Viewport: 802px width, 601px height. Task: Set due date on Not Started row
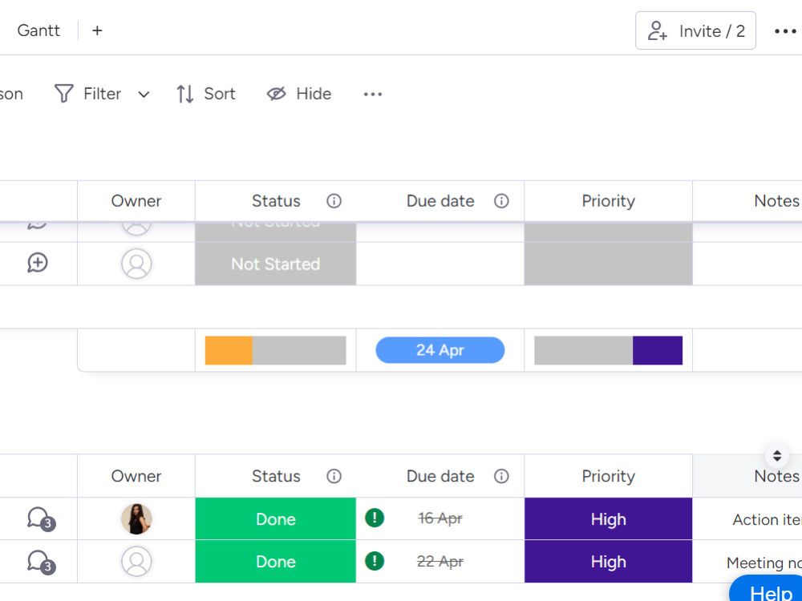tap(439, 264)
